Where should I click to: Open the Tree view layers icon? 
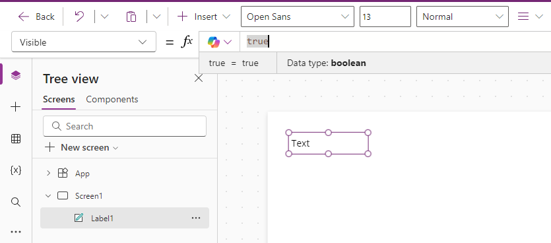[16, 75]
